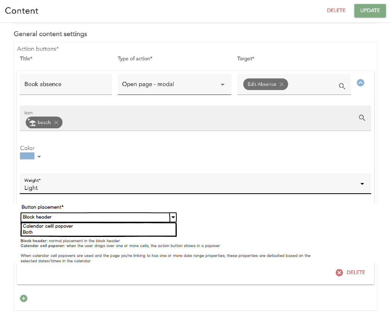This screenshot has width=390, height=314.
Task: Select the Both placement option
Action: [x=28, y=232]
